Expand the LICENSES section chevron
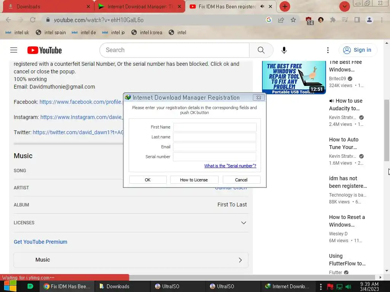This screenshot has height=292, width=390. (243, 223)
